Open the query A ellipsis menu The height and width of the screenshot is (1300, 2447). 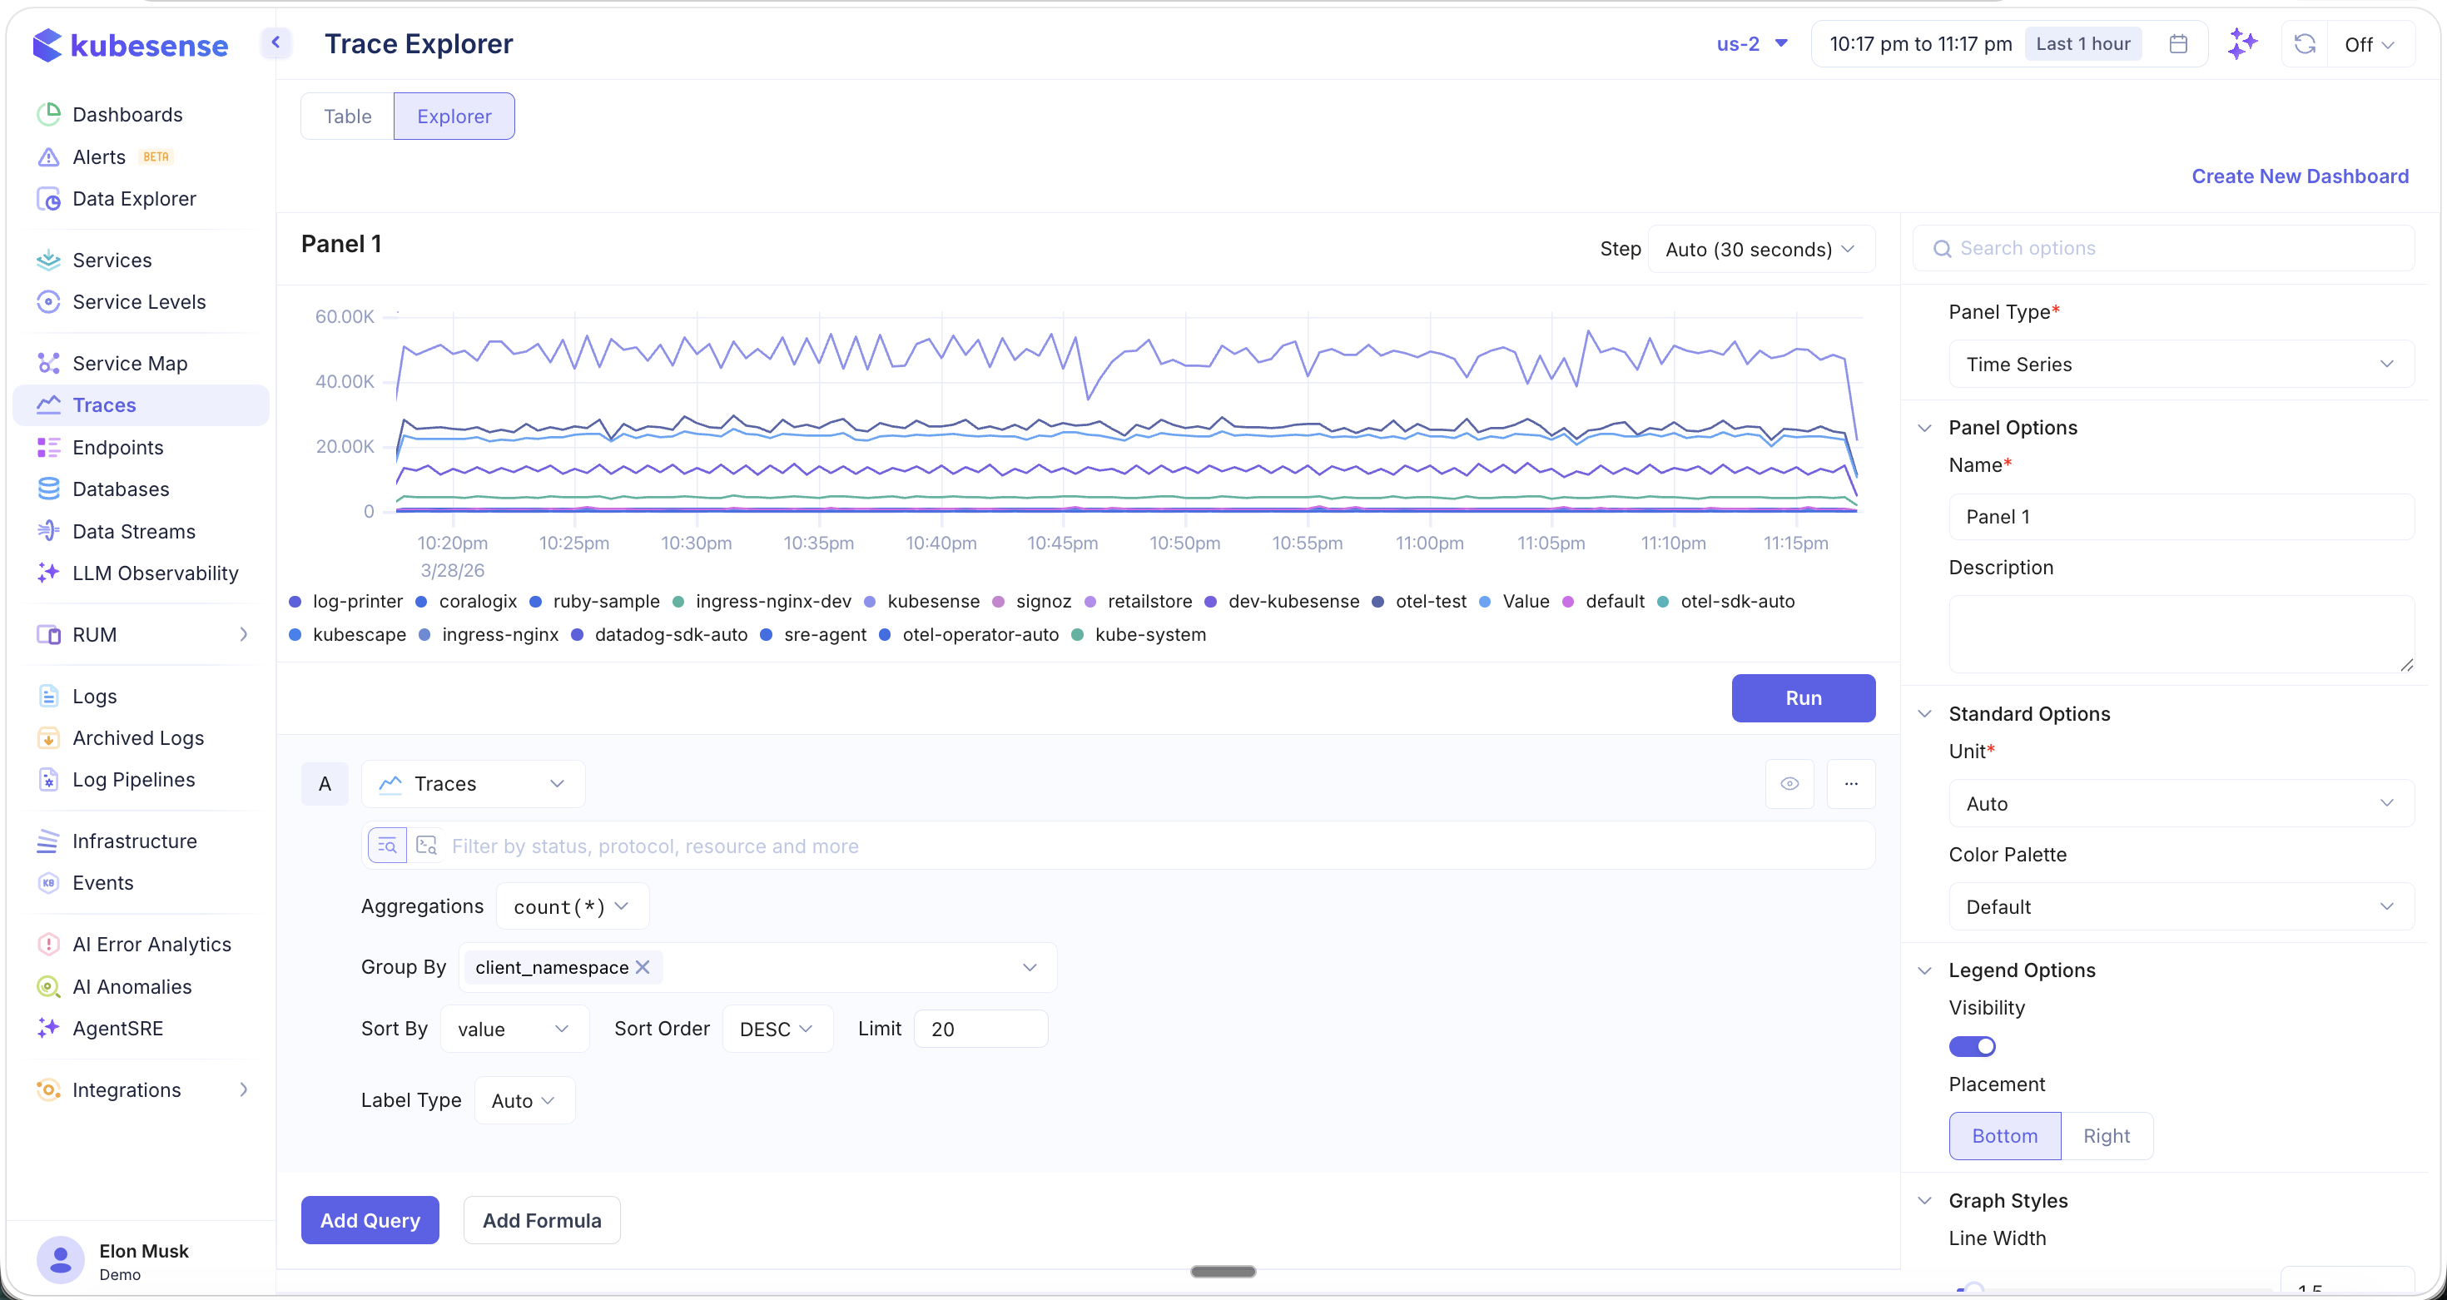pos(1850,782)
